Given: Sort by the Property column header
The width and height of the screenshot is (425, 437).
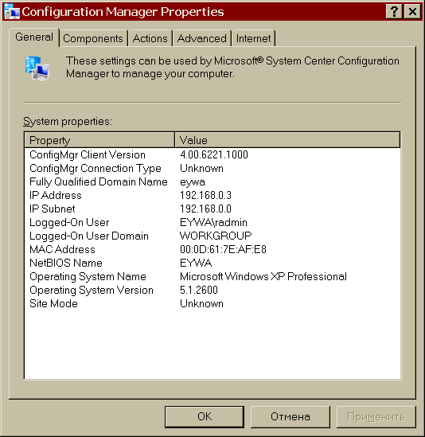Looking at the screenshot, I should [x=99, y=140].
